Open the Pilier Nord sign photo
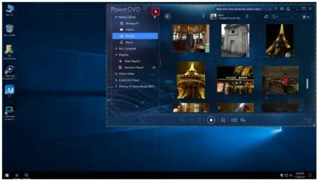This screenshot has width=318, height=180. pyautogui.click(x=235, y=80)
